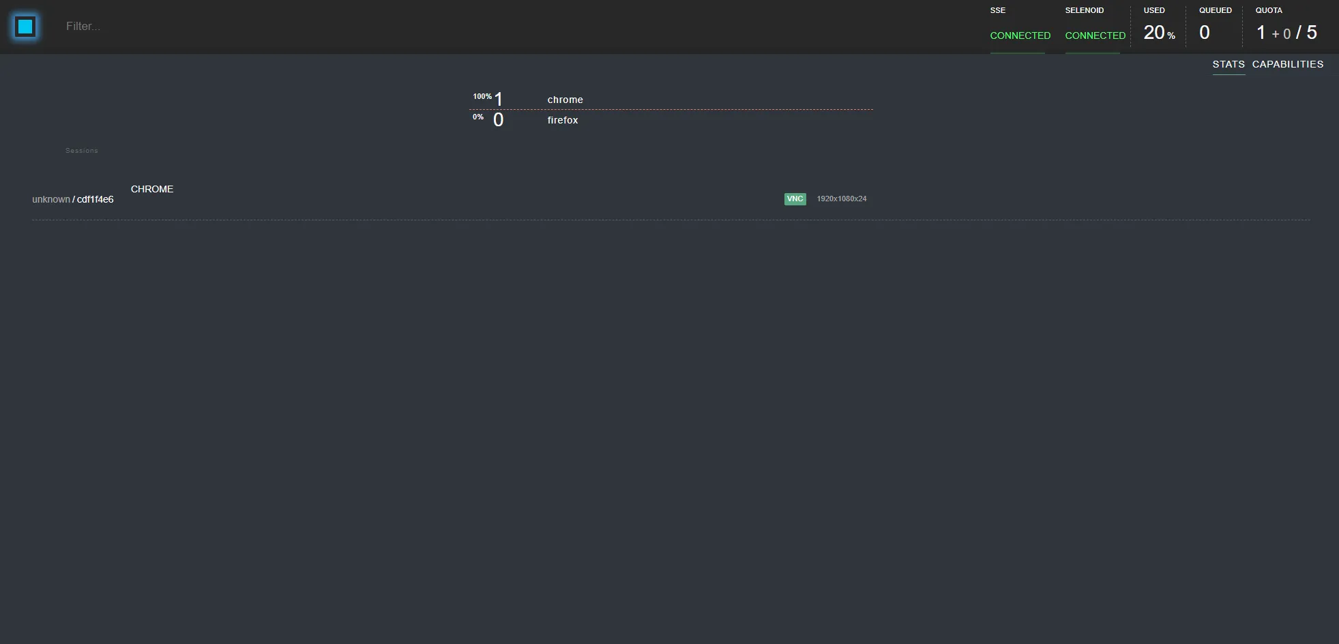Click the SSE CONNECTED status indicator
This screenshot has height=644, width=1339.
pyautogui.click(x=1019, y=35)
